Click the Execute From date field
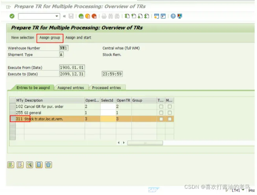 pos(72,68)
